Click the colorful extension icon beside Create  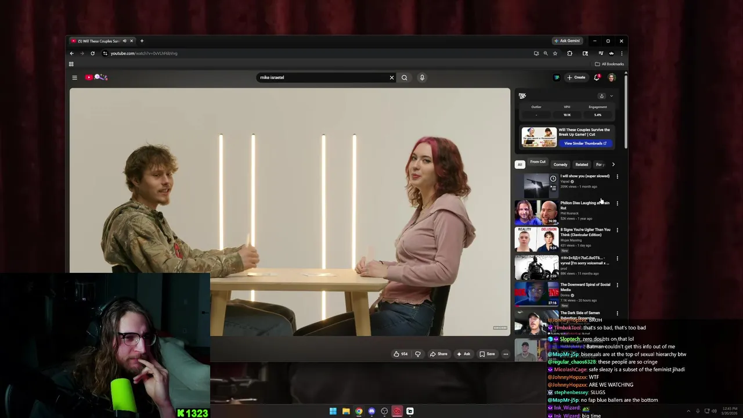(x=557, y=77)
